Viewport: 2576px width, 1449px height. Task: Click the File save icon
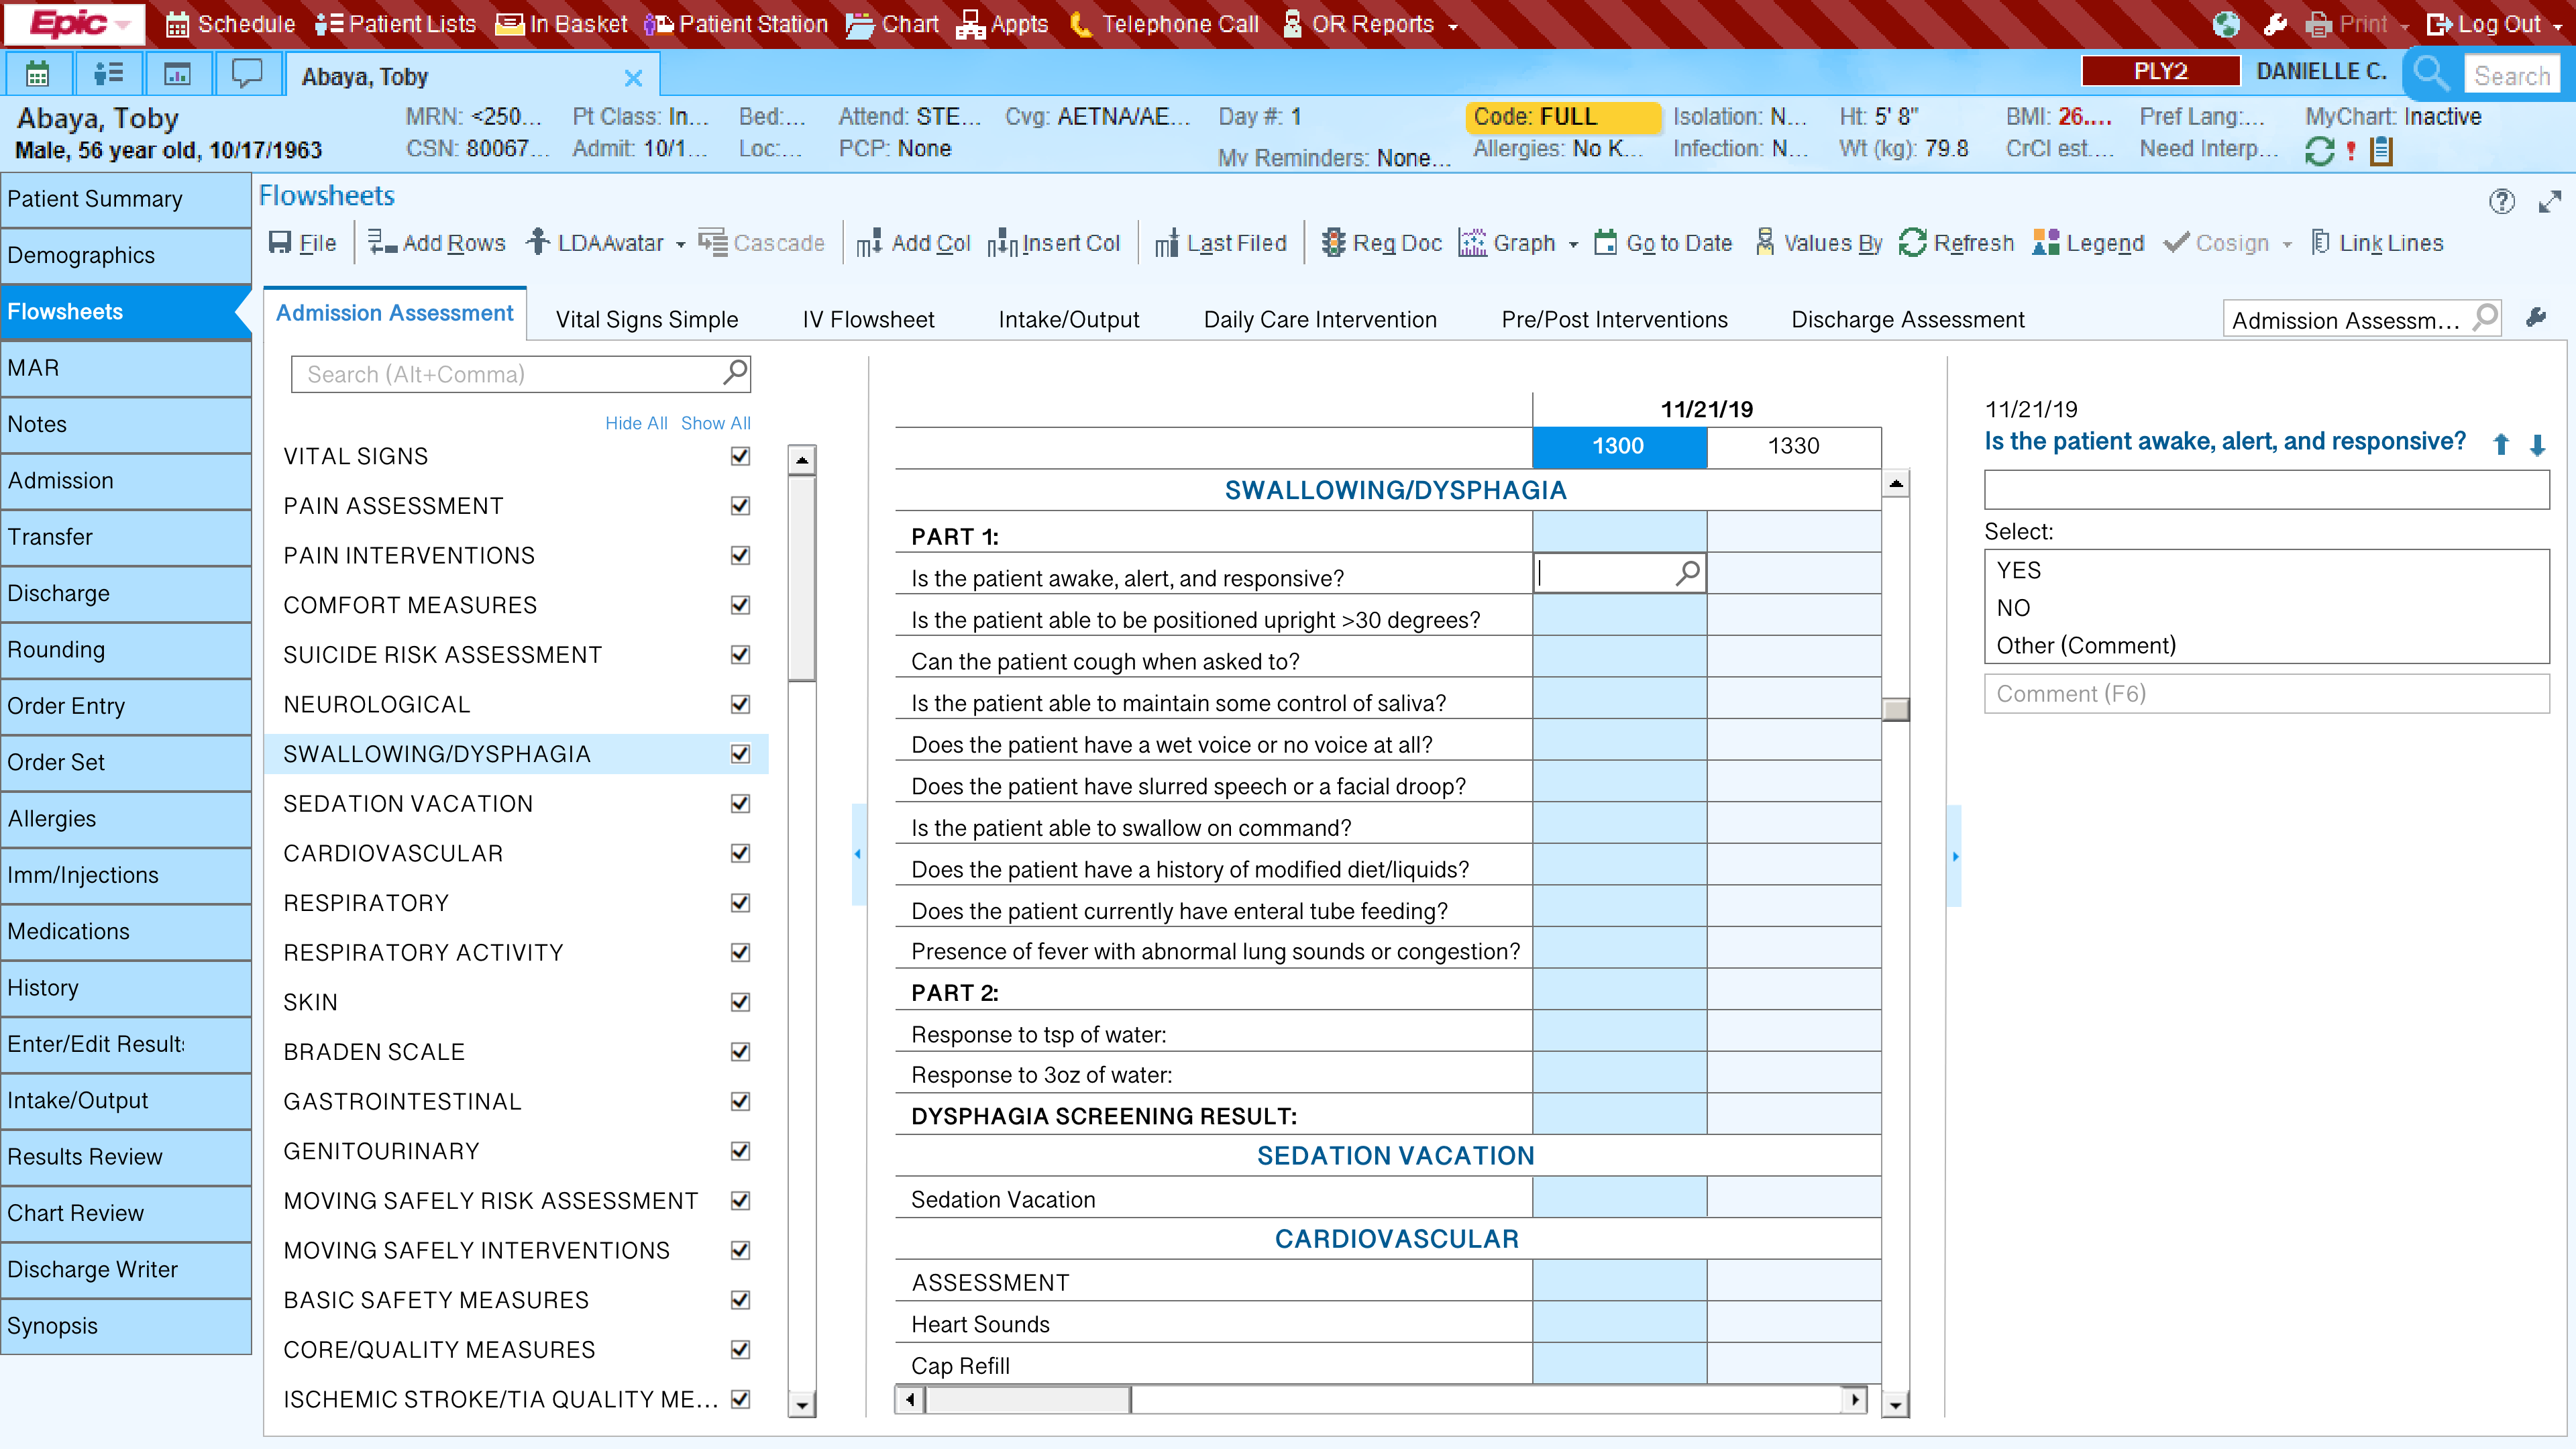[x=280, y=243]
